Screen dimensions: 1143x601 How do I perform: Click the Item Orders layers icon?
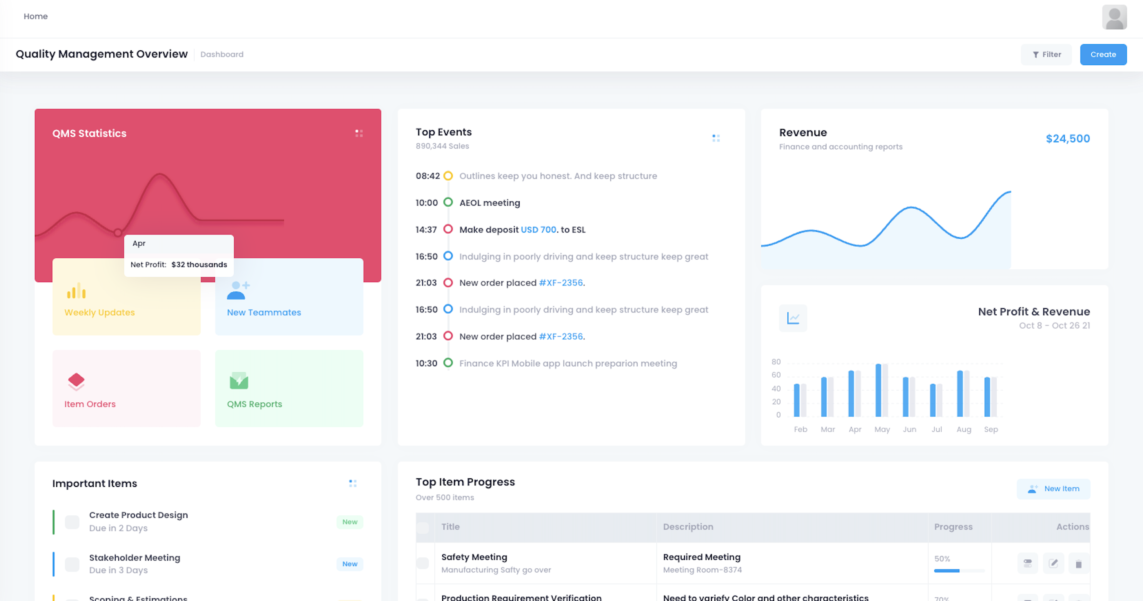76,381
